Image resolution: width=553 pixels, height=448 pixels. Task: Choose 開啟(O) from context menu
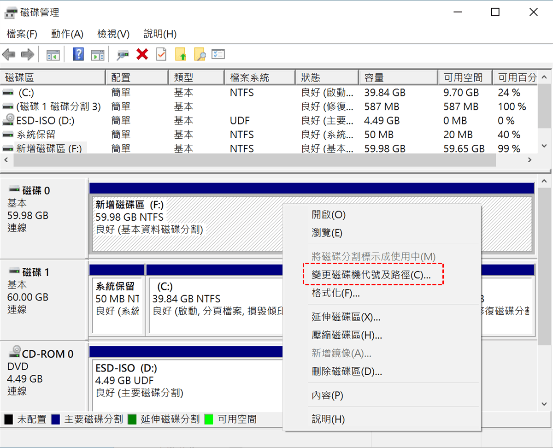tap(382, 215)
